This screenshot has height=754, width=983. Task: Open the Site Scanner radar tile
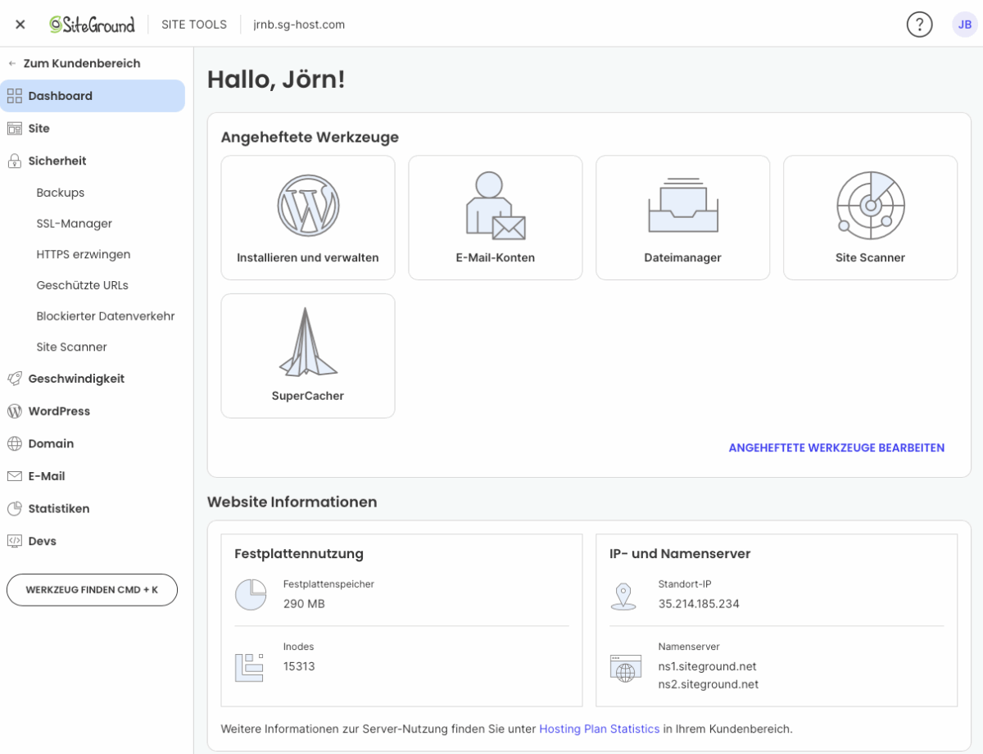tap(870, 218)
